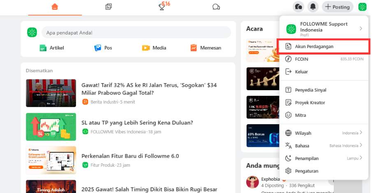This screenshot has width=372, height=193.
Task: Expand the profile chevron arrow
Action: 361,29
